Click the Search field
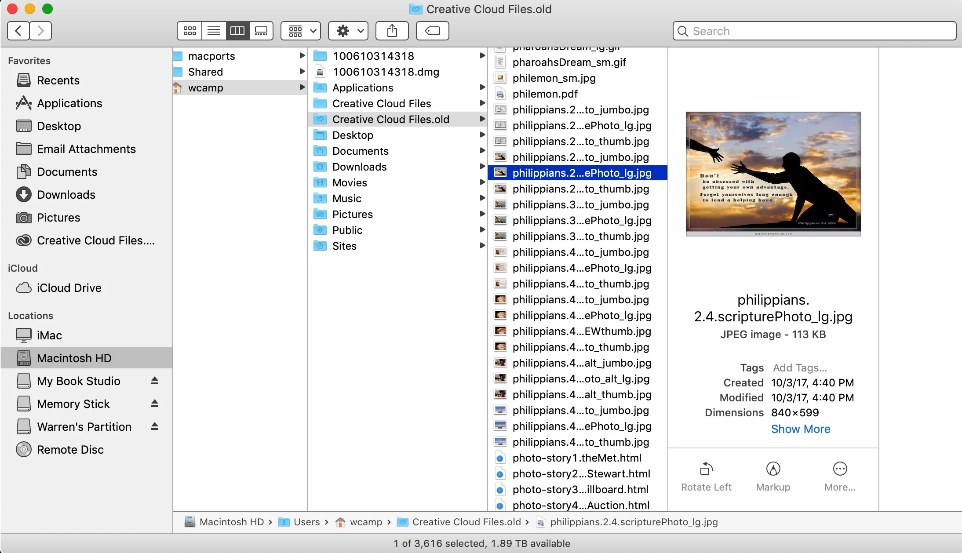962x553 pixels. (814, 31)
